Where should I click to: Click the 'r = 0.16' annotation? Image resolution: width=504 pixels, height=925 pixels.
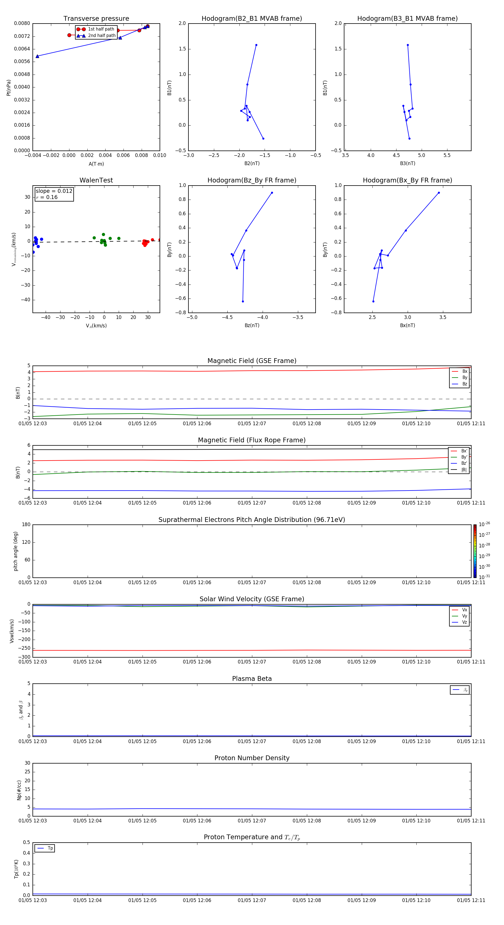(47, 198)
